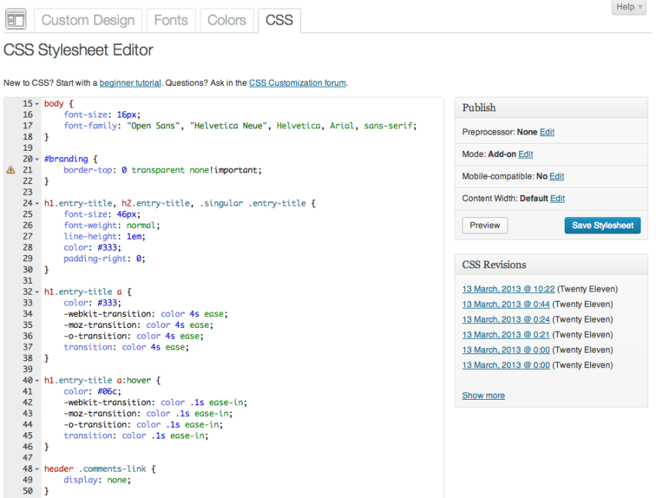Switch to the Colors tab
Viewport: 656px width, 498px height.
[x=227, y=20]
